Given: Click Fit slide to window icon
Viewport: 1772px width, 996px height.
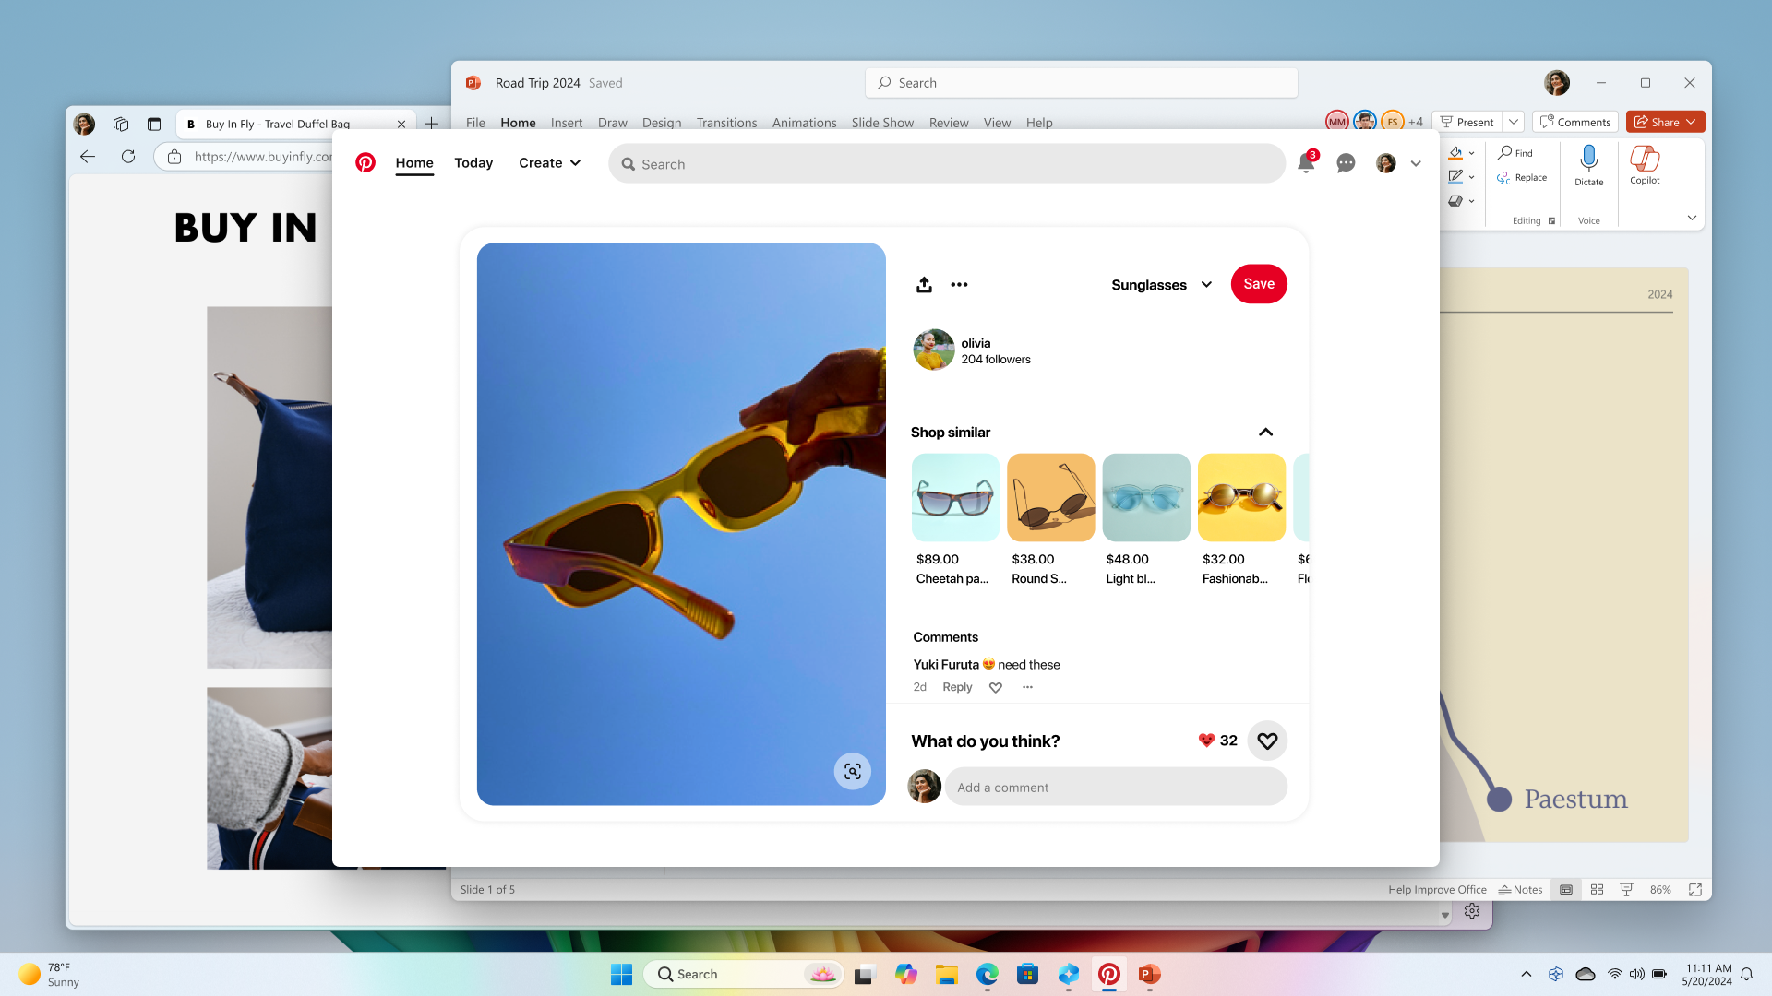Looking at the screenshot, I should pos(1695,890).
